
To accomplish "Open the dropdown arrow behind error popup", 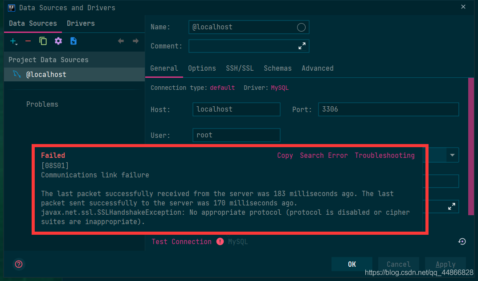I will coord(452,155).
